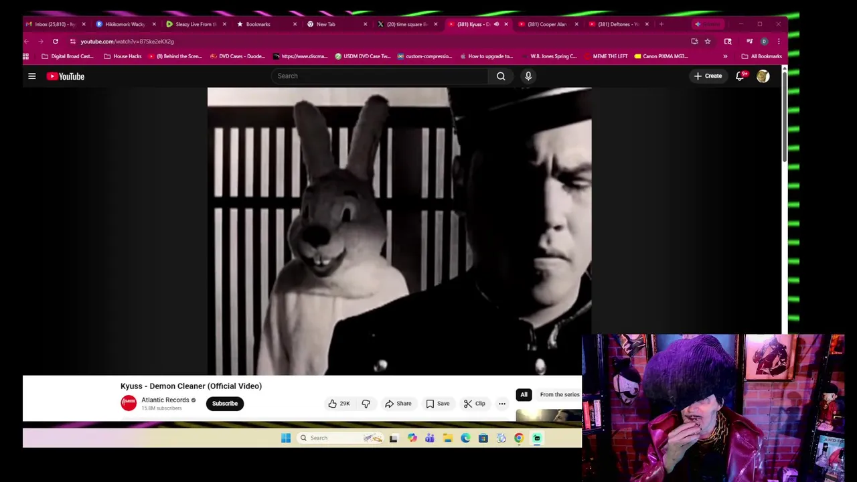
Task: Open the DVD Cases - Duode bookmark
Action: pos(238,56)
